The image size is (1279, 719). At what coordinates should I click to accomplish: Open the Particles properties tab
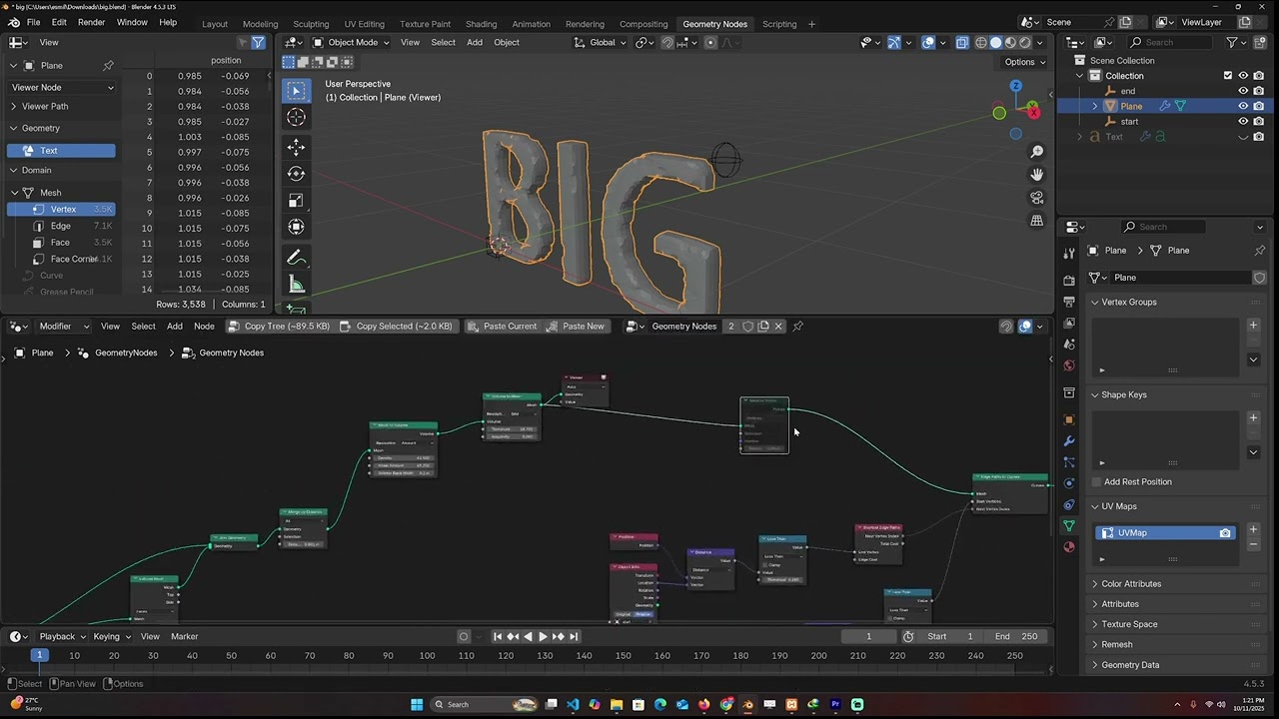[x=1069, y=462]
